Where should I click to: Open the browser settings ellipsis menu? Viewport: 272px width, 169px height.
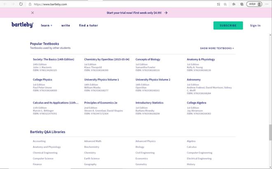tap(267, 4)
